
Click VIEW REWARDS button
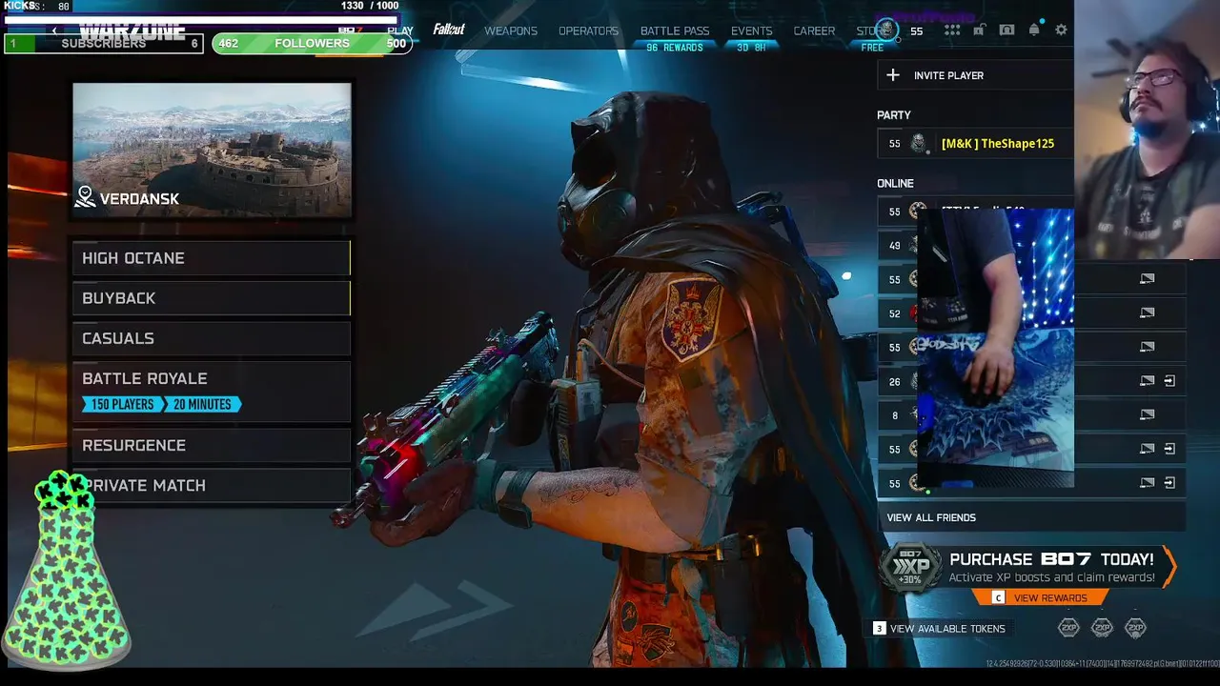point(1040,597)
